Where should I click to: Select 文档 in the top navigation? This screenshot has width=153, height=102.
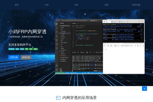[x=106, y=5]
